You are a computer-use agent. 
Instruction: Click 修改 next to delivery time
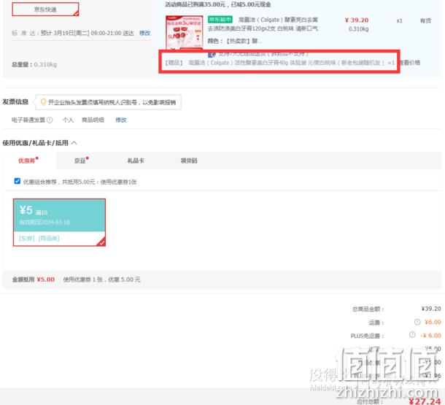(x=144, y=33)
